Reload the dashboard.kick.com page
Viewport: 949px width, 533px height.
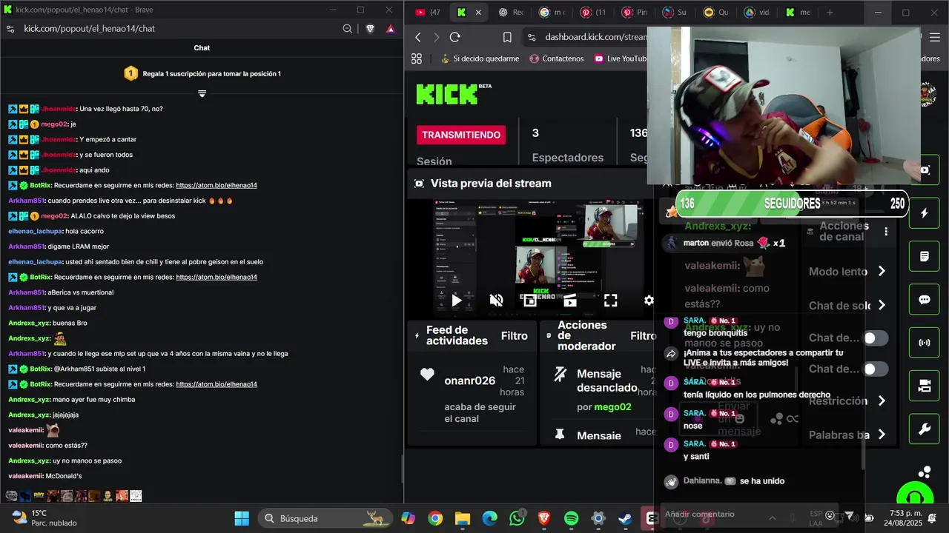(455, 37)
